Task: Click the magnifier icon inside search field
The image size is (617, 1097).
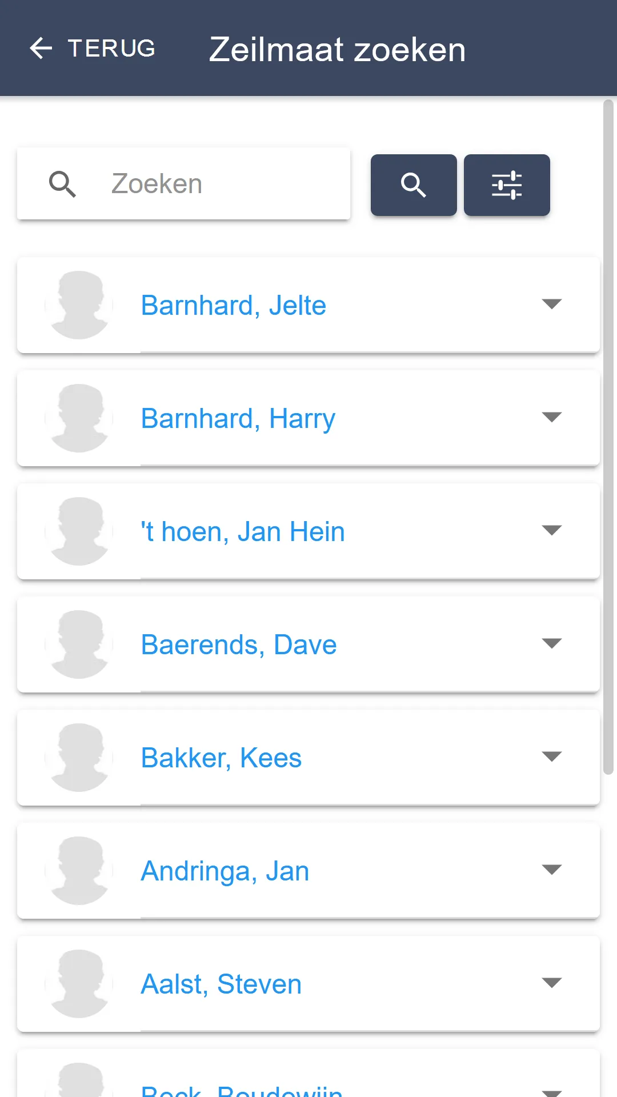Action: tap(62, 184)
